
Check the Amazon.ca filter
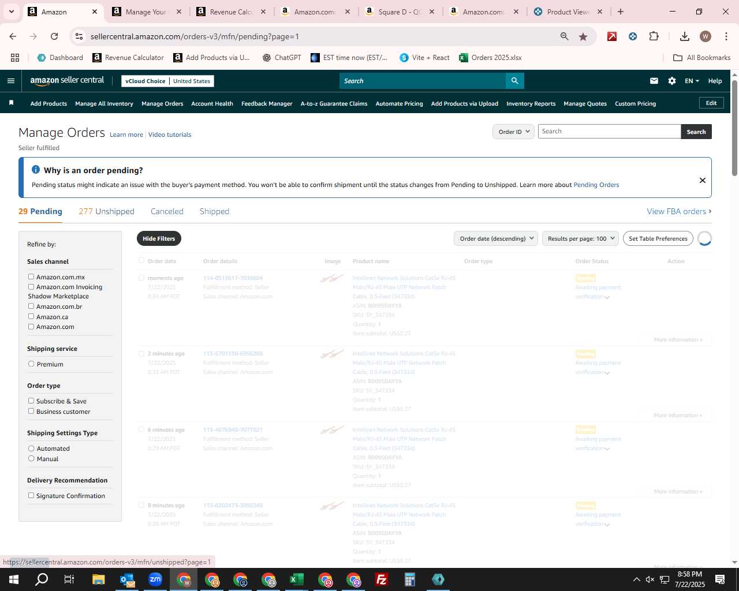[31, 316]
